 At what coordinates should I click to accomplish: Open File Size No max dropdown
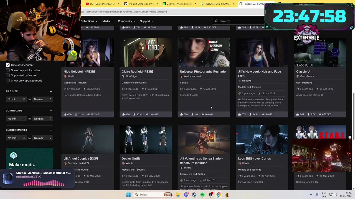click(42, 99)
